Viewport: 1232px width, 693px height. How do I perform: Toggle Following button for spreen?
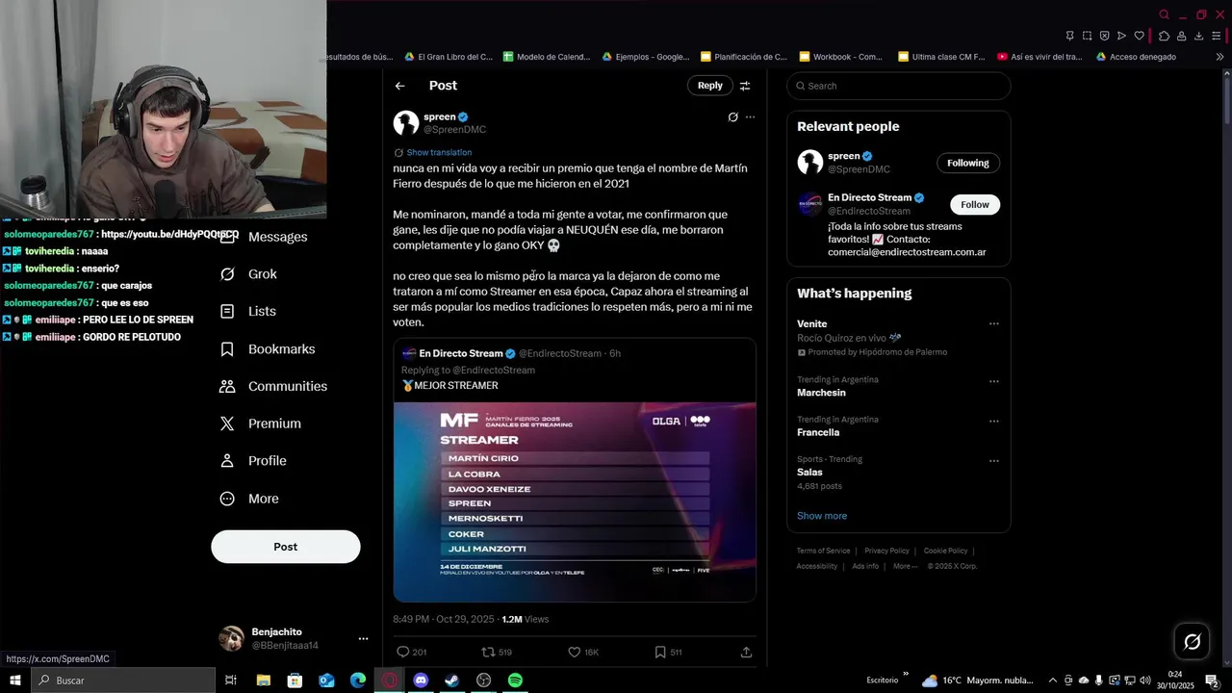968,163
